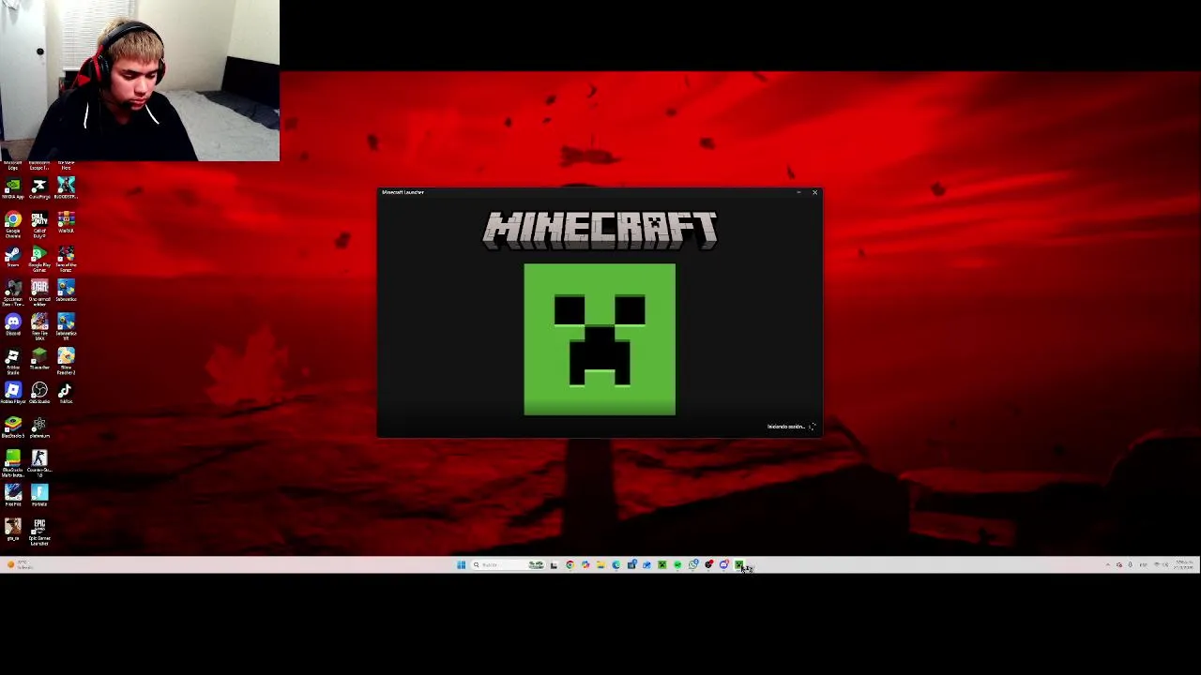
Task: Open the BlueStacks Multi-Instance Manager shortcut
Action: click(13, 463)
